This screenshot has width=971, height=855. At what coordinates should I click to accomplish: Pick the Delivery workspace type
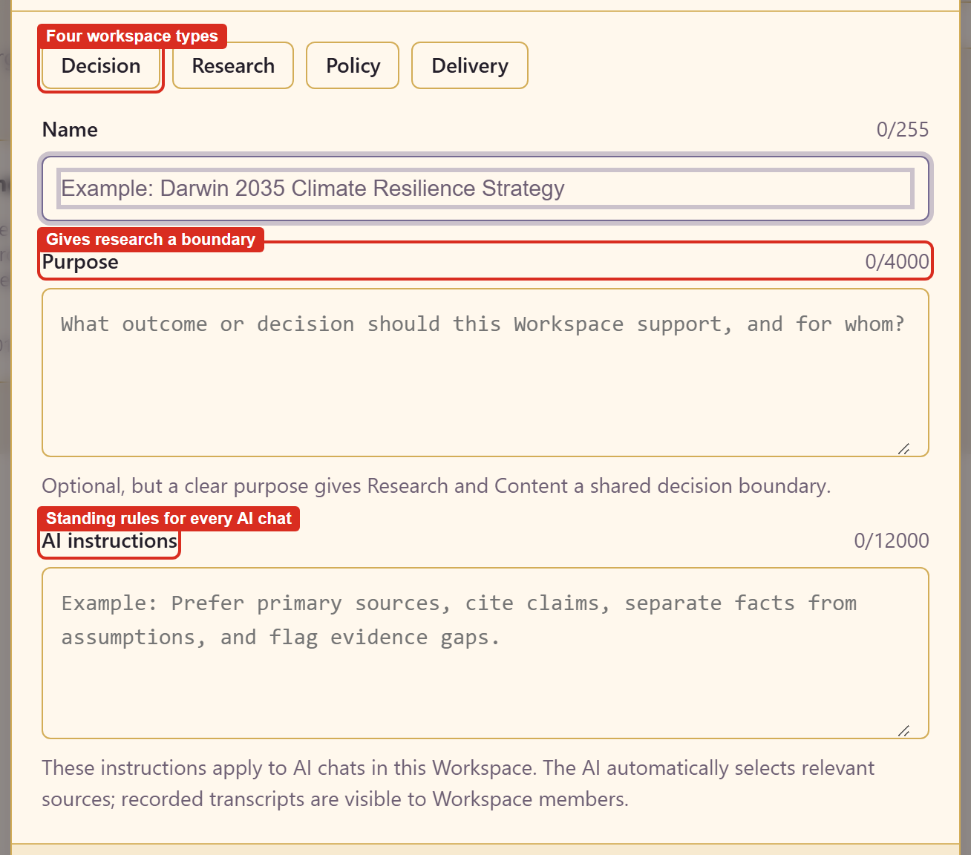coord(470,66)
